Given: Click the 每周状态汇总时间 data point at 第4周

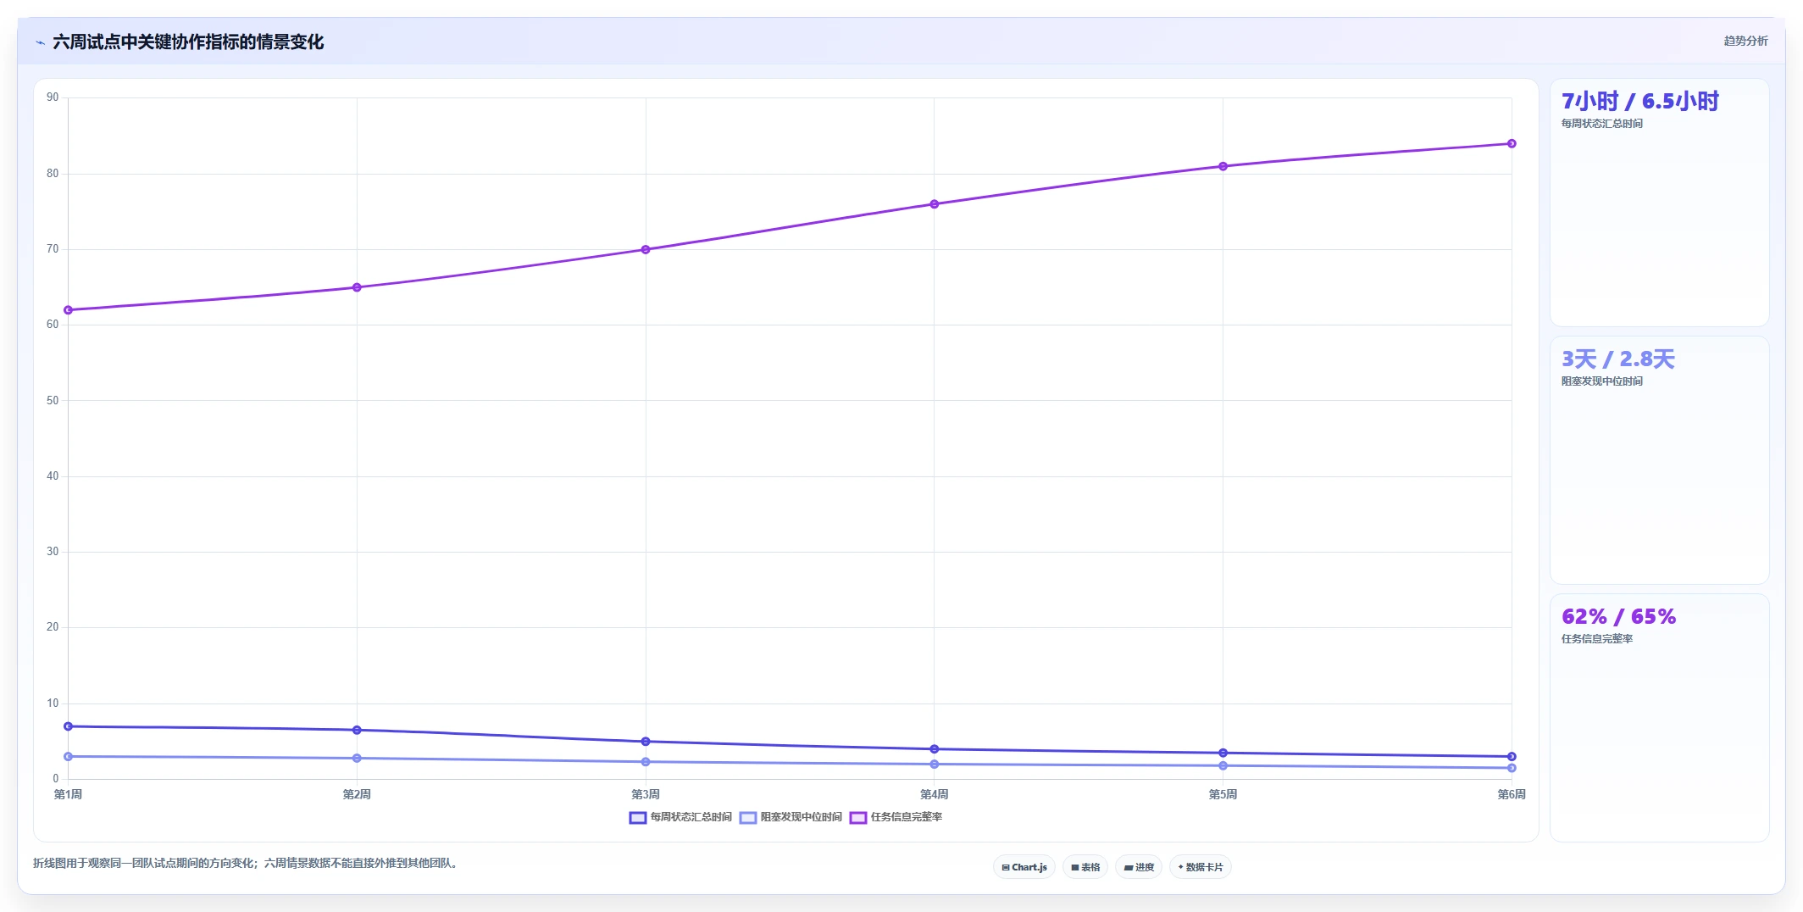Looking at the screenshot, I should click(x=935, y=749).
